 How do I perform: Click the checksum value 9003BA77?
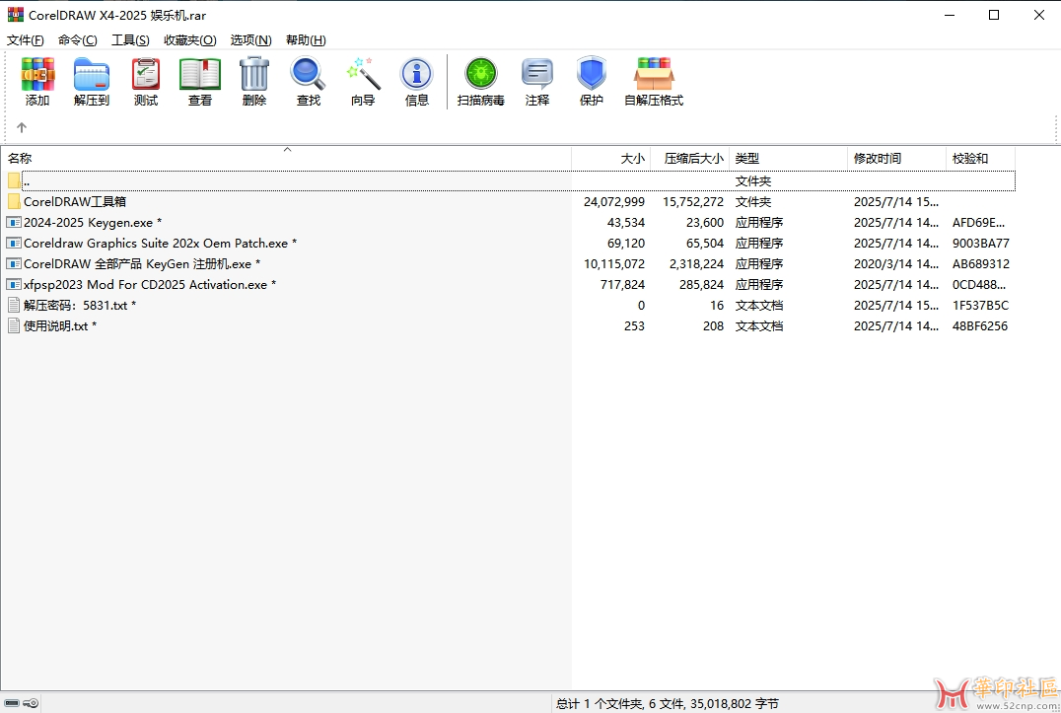980,243
